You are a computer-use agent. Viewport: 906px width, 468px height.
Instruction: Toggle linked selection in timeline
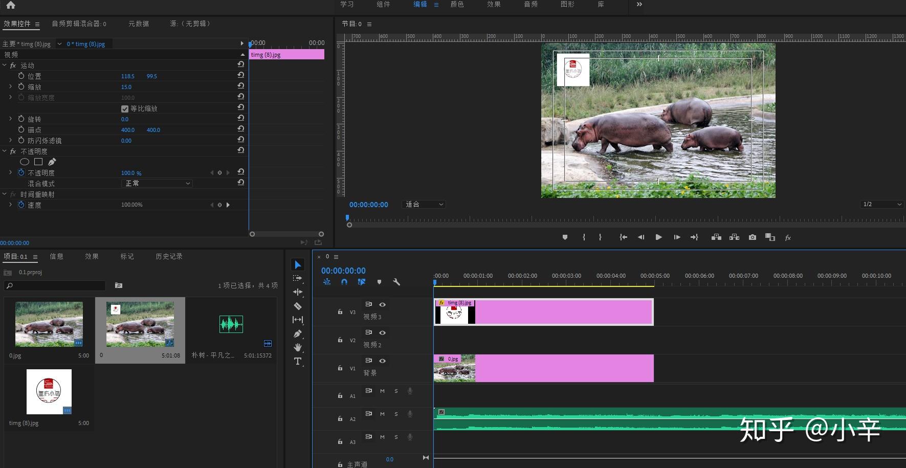tap(362, 282)
